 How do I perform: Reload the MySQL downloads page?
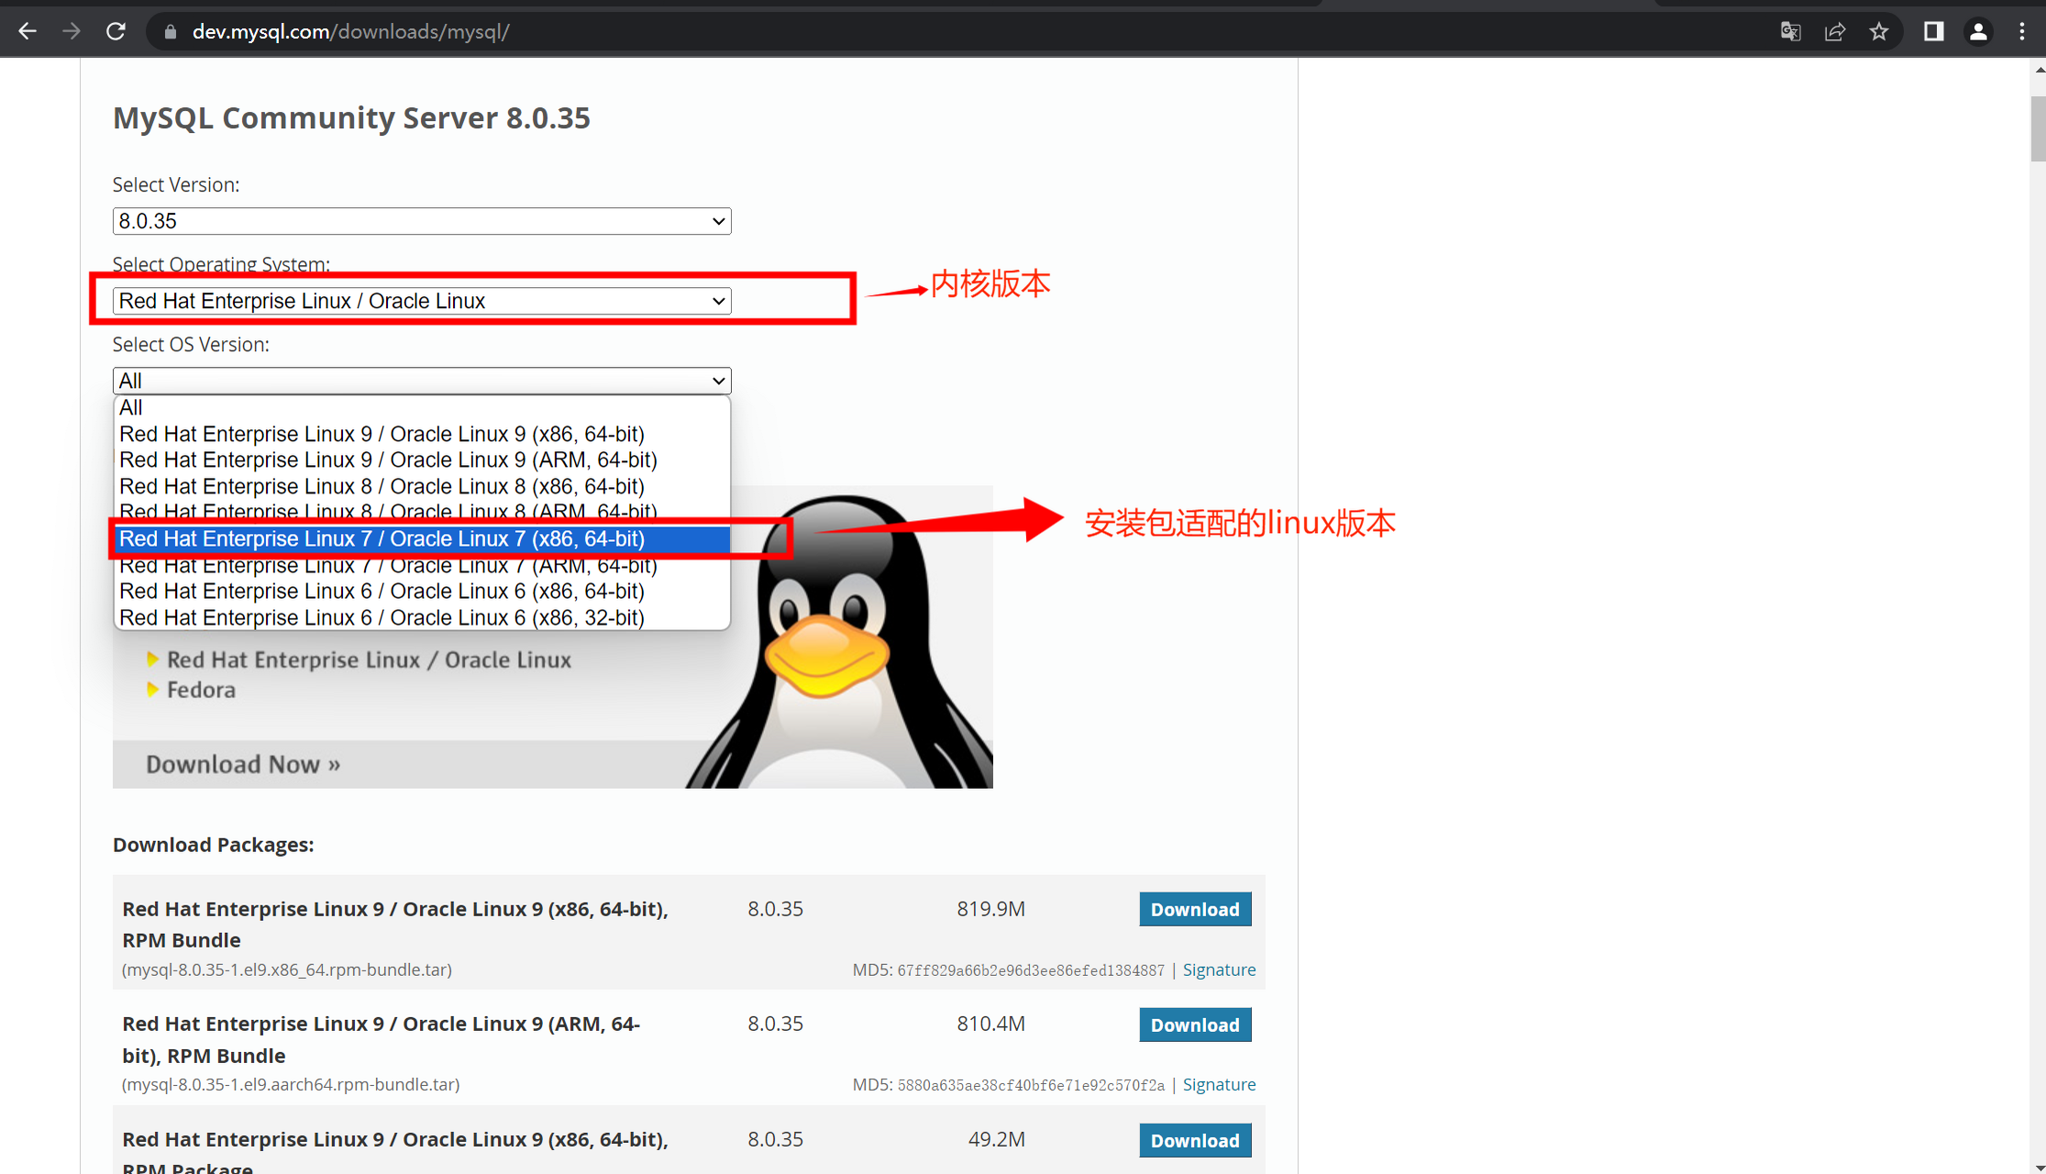(116, 30)
